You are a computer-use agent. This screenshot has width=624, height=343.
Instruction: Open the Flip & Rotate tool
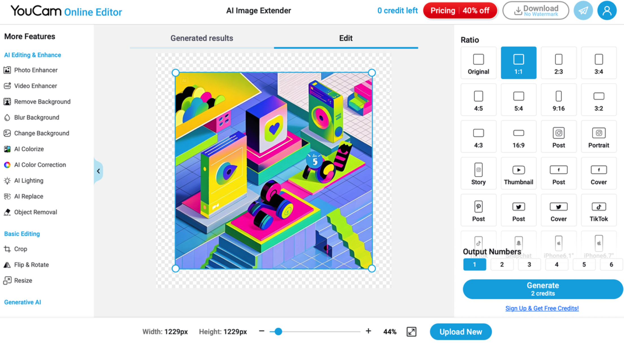coord(31,265)
